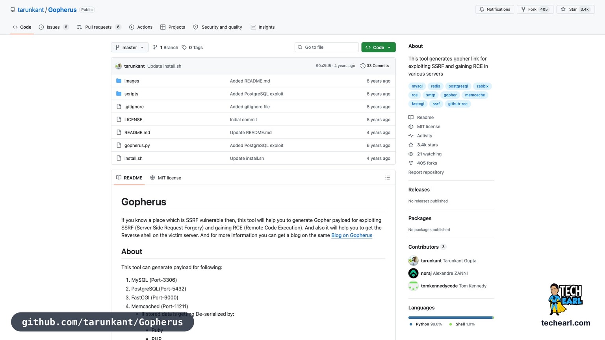Screen dimensions: 605x340
Task: Click the file icon next to install.sh
Action: tap(119, 158)
